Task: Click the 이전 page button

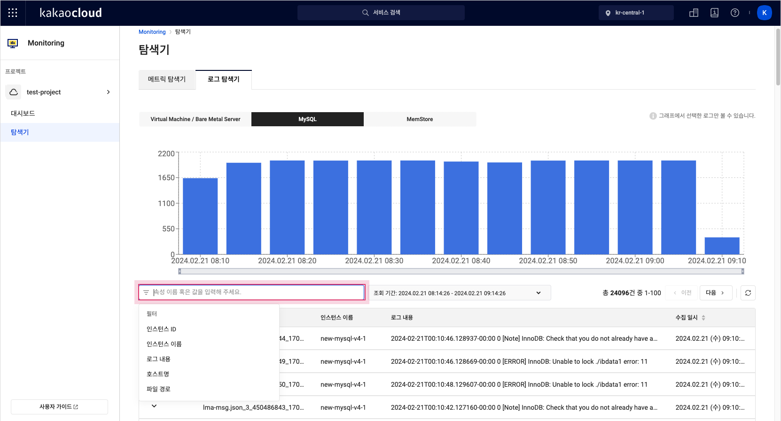Action: (x=682, y=293)
